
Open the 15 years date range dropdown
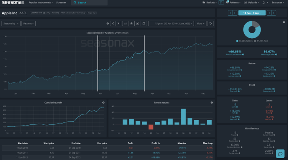click(171, 23)
